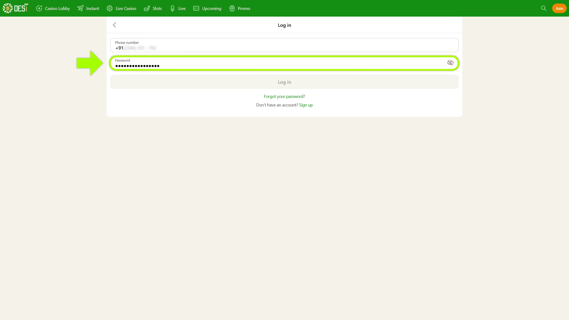Select the Promo menu item

point(244,8)
